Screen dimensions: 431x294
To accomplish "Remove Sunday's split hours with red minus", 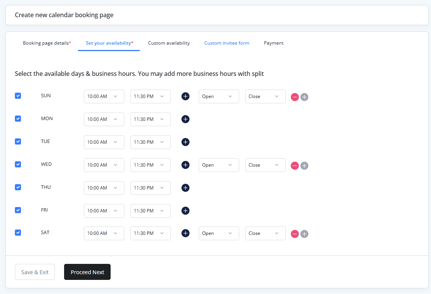I will (295, 97).
